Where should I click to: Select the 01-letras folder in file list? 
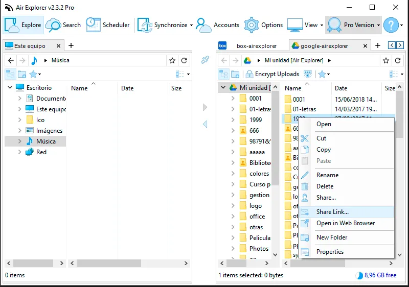304,109
